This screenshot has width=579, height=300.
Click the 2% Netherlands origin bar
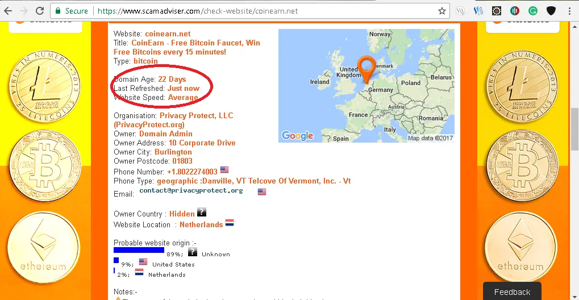(114, 271)
